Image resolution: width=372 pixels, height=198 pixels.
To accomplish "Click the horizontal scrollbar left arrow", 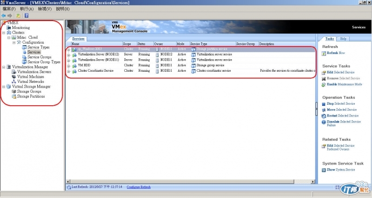I will pyautogui.click(x=68, y=182).
